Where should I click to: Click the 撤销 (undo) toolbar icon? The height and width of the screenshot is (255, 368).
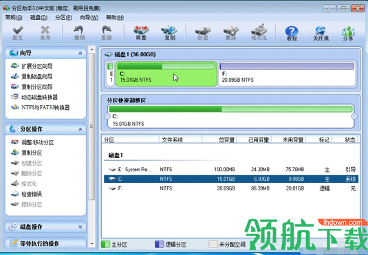(79, 33)
